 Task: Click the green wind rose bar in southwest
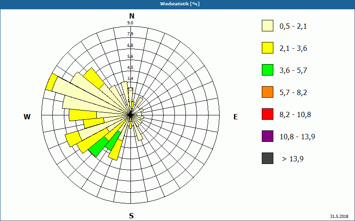(99, 147)
